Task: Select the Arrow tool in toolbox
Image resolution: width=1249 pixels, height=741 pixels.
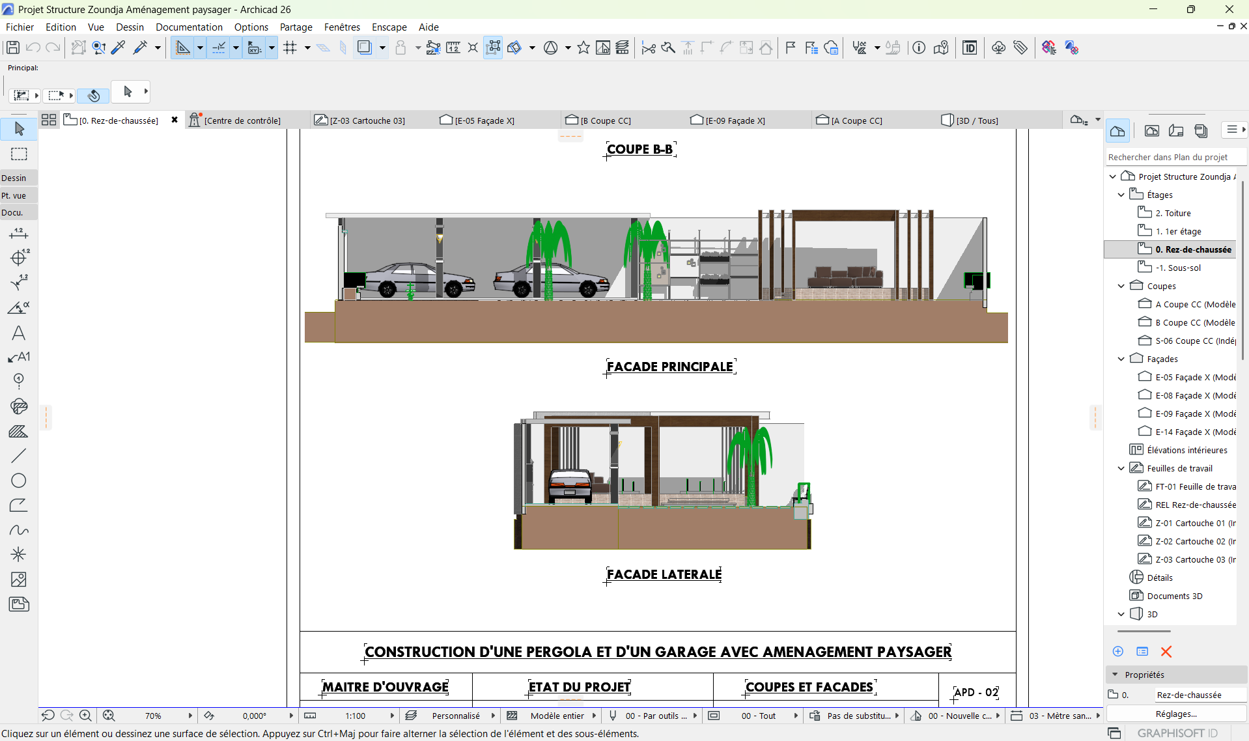Action: click(x=19, y=129)
